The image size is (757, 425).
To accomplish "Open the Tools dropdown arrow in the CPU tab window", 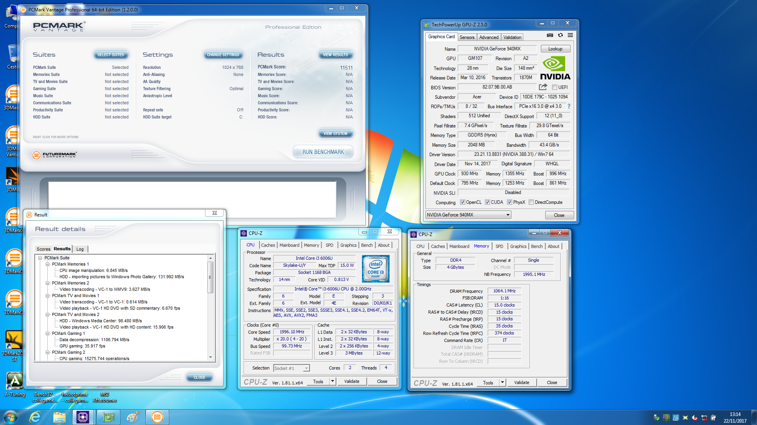I will pyautogui.click(x=332, y=381).
